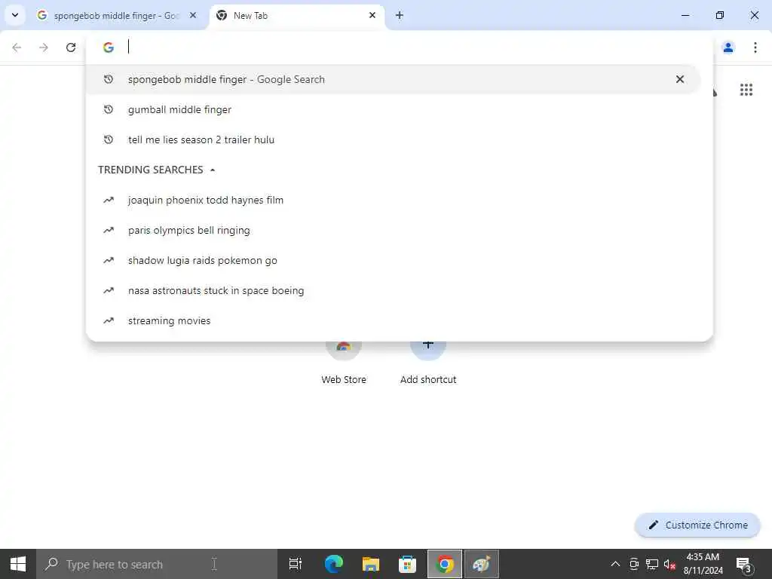
Task: Open network status tray icon
Action: (652, 564)
